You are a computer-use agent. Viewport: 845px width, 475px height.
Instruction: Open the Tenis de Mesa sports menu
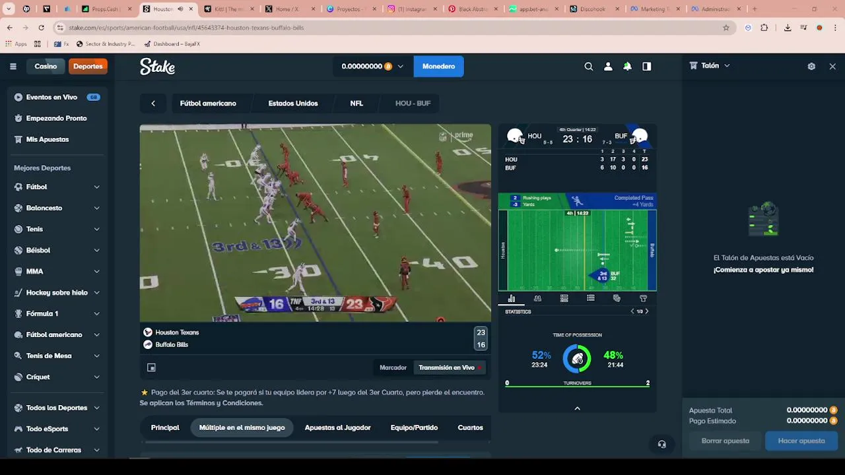tap(57, 356)
